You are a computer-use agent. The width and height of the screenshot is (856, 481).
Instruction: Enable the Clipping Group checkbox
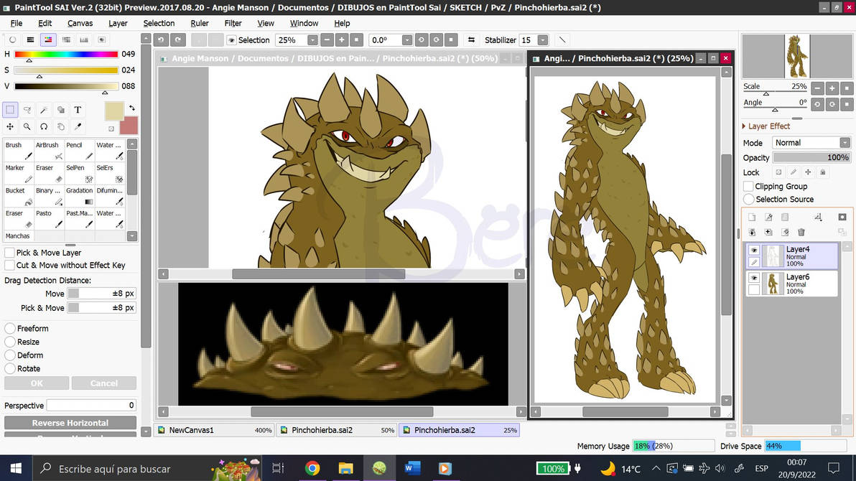click(x=749, y=186)
